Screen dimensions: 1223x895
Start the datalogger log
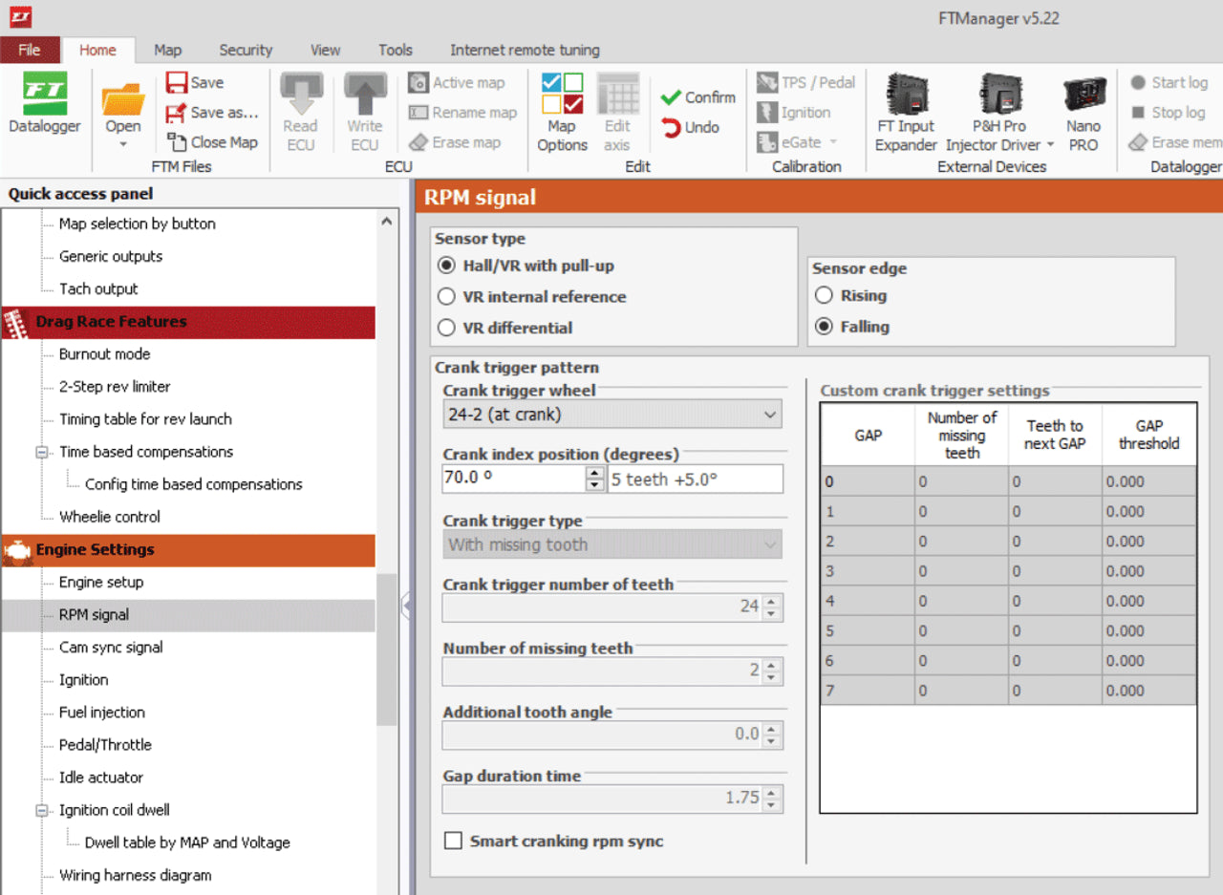1169,82
